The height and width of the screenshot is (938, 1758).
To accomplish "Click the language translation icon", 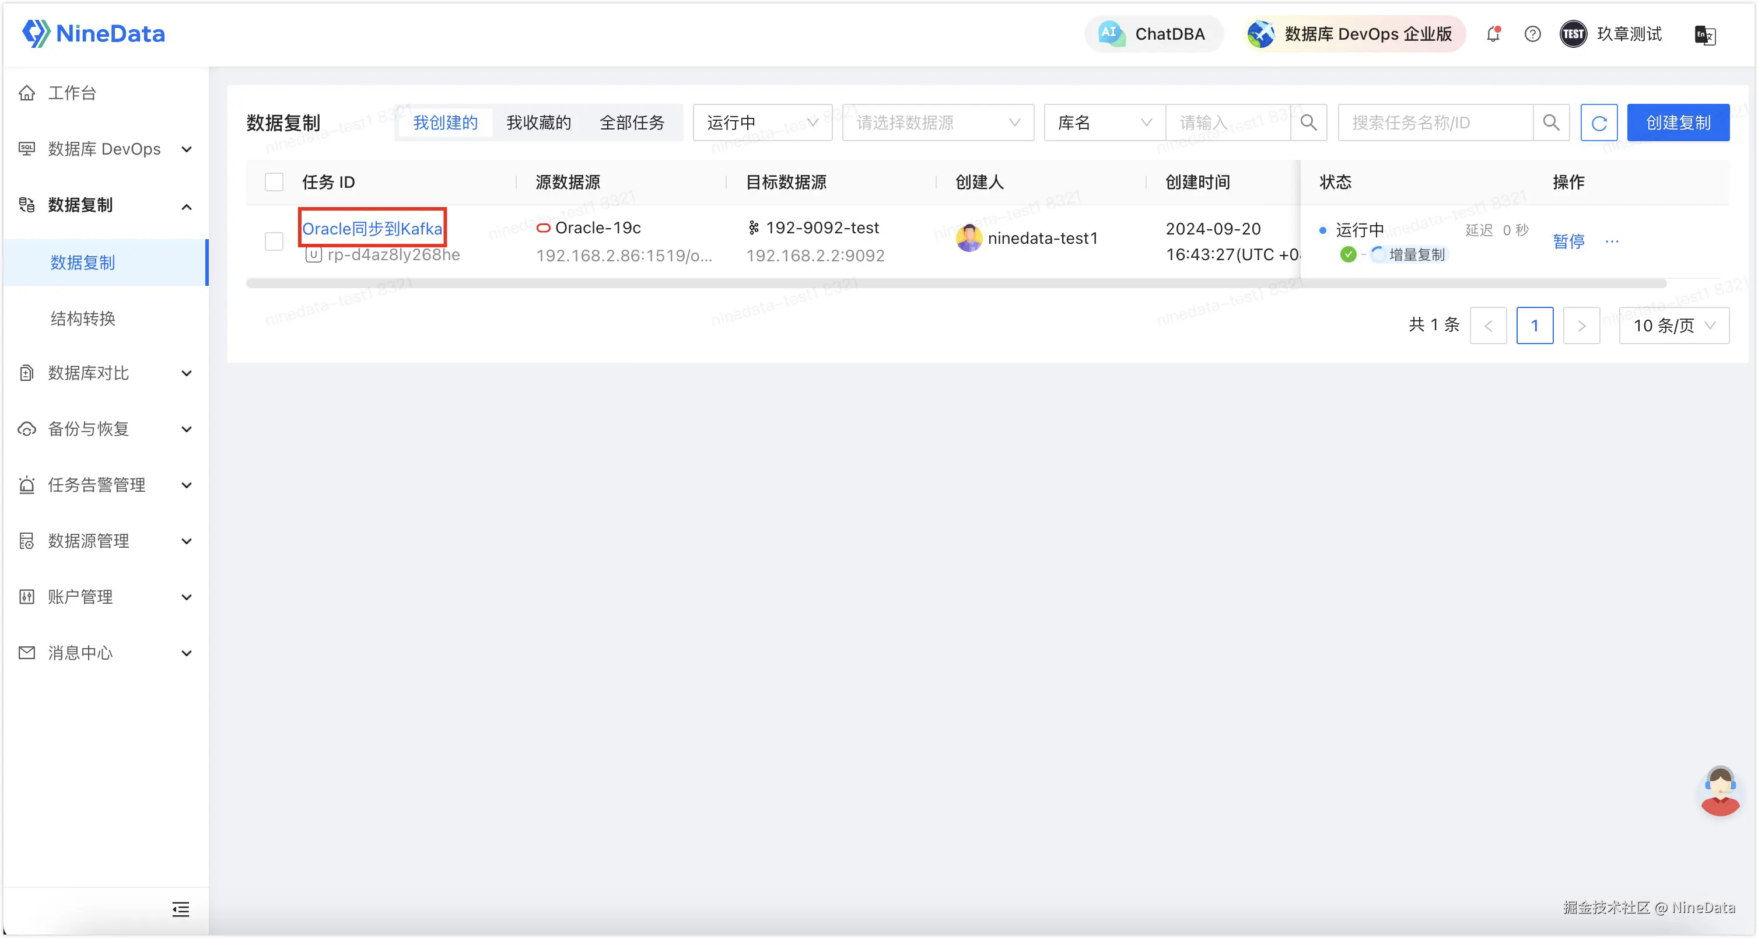I will [x=1704, y=35].
